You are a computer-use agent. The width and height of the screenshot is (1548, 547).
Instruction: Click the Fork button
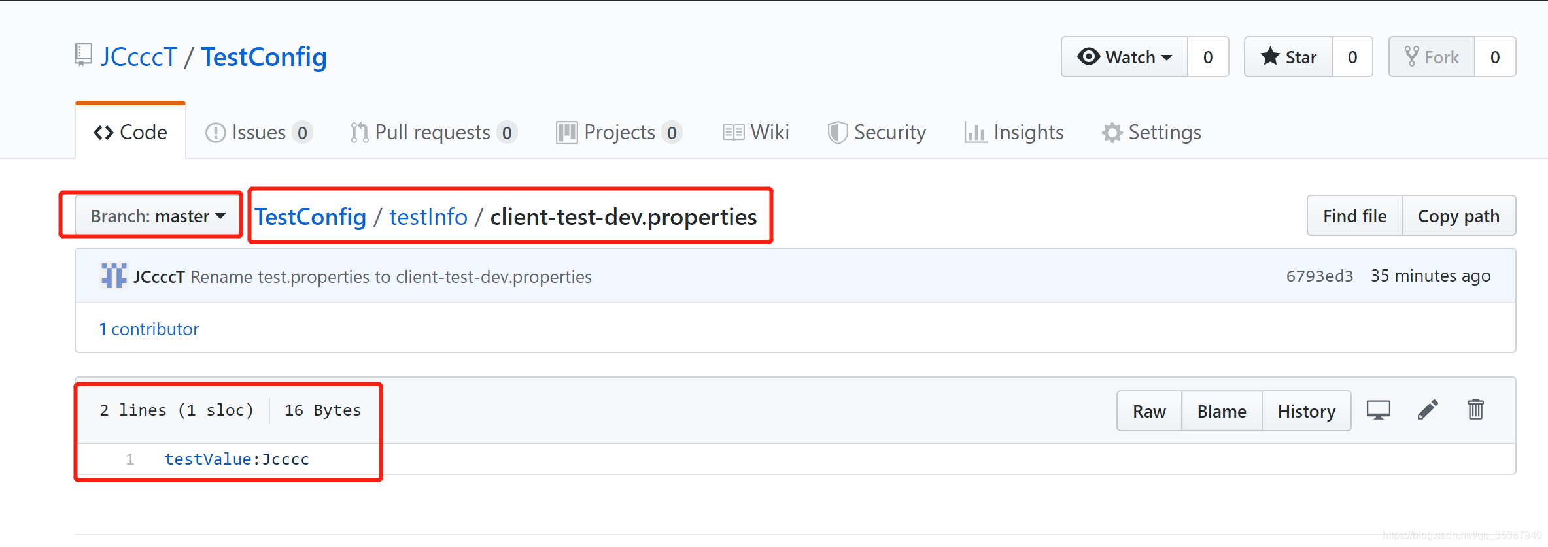(1432, 57)
